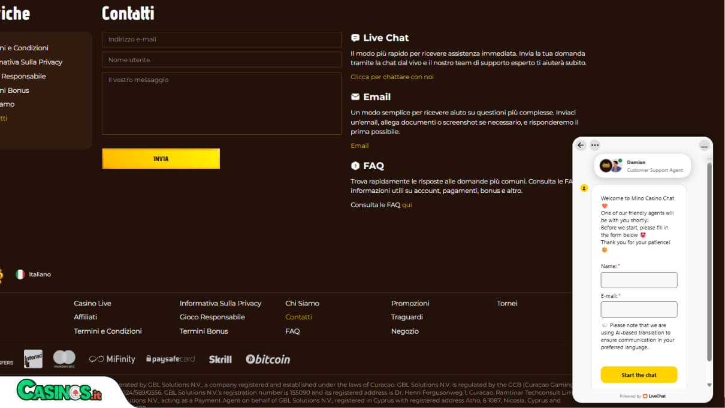Click the Start the chat button

coord(639,374)
